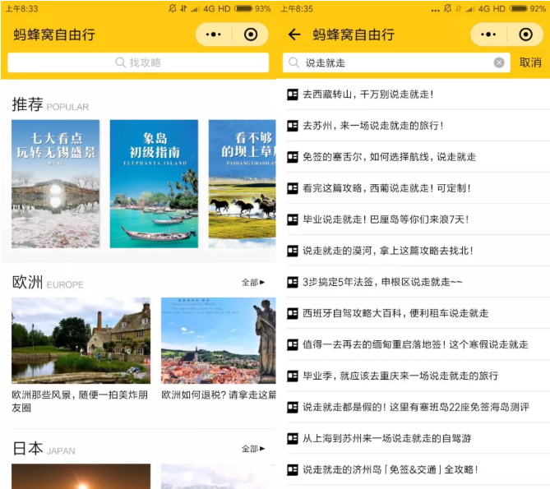550x489 pixels.
Task: Tap the magnifier icon in the '说走就走' search box
Action: tap(293, 62)
